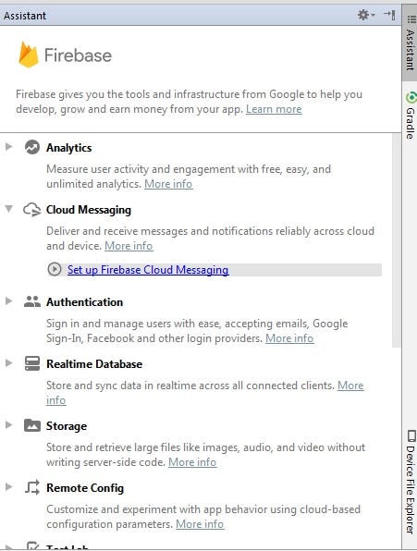Viewport: 417px width, 551px height.
Task: Click the Realtime Database heading text
Action: pos(94,363)
